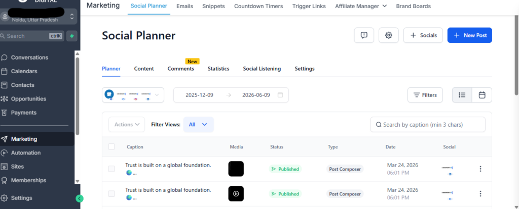Click Post Composer tag of first post
519x209 pixels.
pyautogui.click(x=345, y=169)
